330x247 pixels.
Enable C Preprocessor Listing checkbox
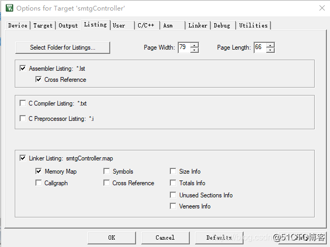click(x=23, y=118)
